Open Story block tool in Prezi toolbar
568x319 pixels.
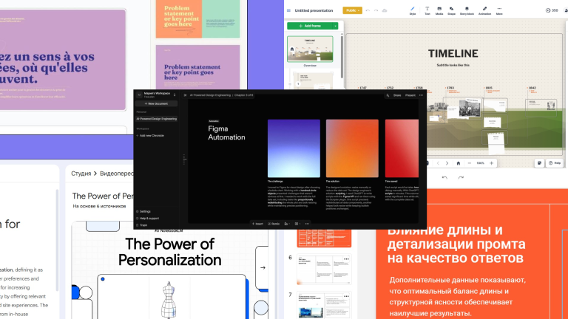click(467, 10)
